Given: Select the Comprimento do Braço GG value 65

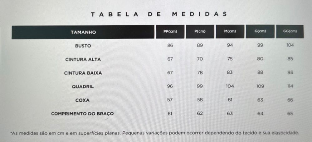Looking at the screenshot, I should click(x=290, y=114).
